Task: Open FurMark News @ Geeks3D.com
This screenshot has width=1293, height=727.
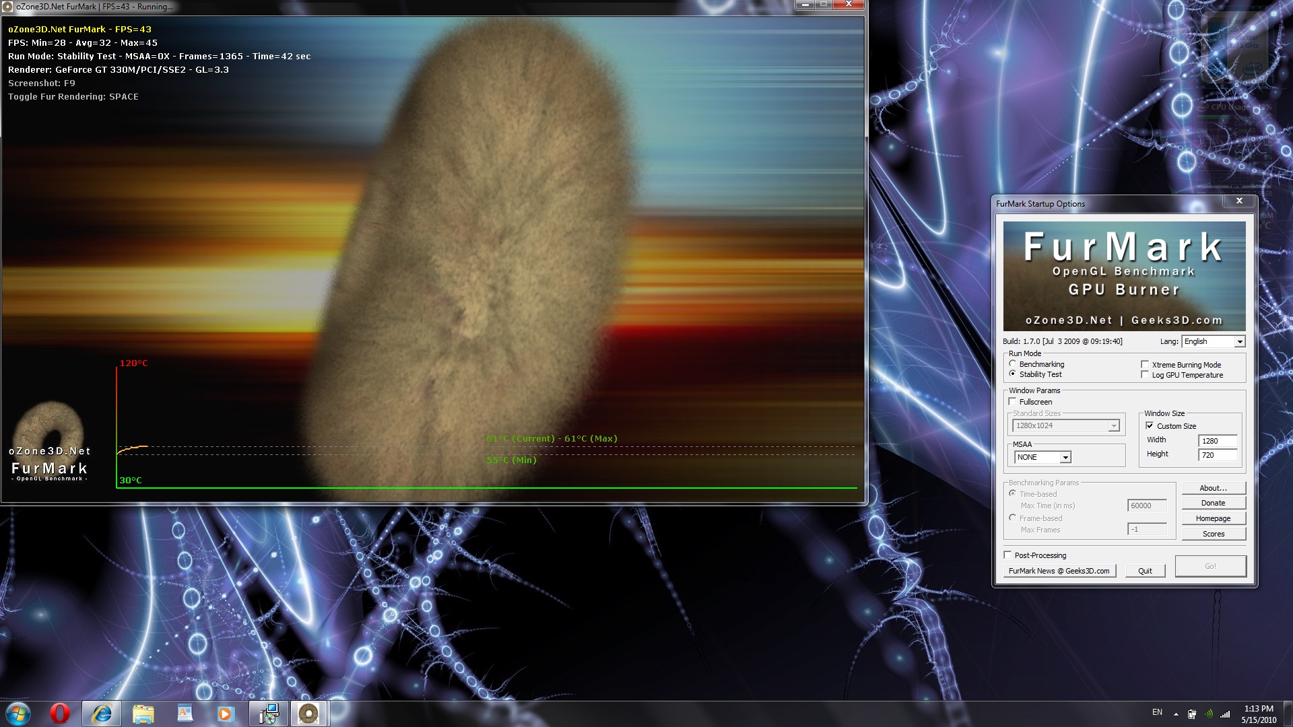Action: pos(1059,571)
